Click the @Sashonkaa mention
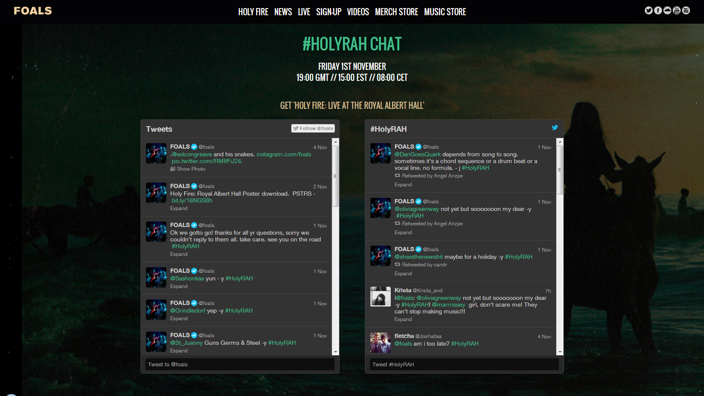This screenshot has height=396, width=704. point(187,278)
